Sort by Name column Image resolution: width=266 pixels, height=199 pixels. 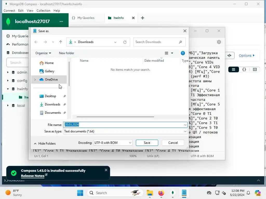pos(84,61)
